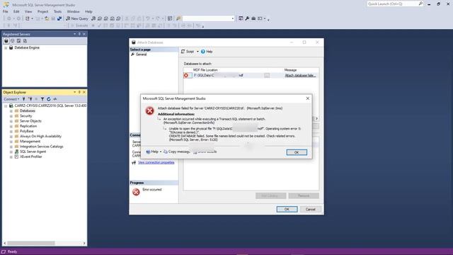
Task: Click the Attach database failed message link
Action: click(300, 76)
